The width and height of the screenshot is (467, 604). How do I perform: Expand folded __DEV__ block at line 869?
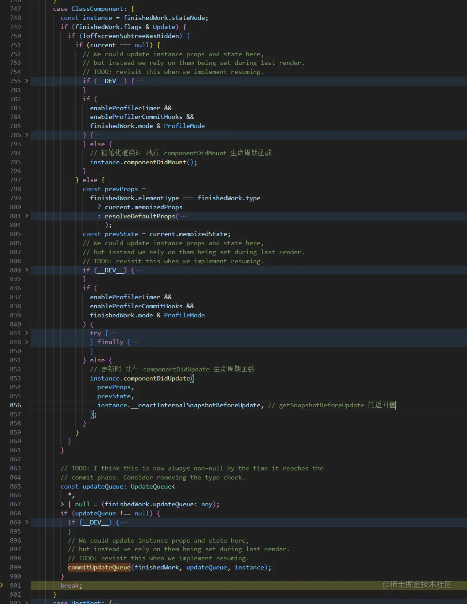27,522
